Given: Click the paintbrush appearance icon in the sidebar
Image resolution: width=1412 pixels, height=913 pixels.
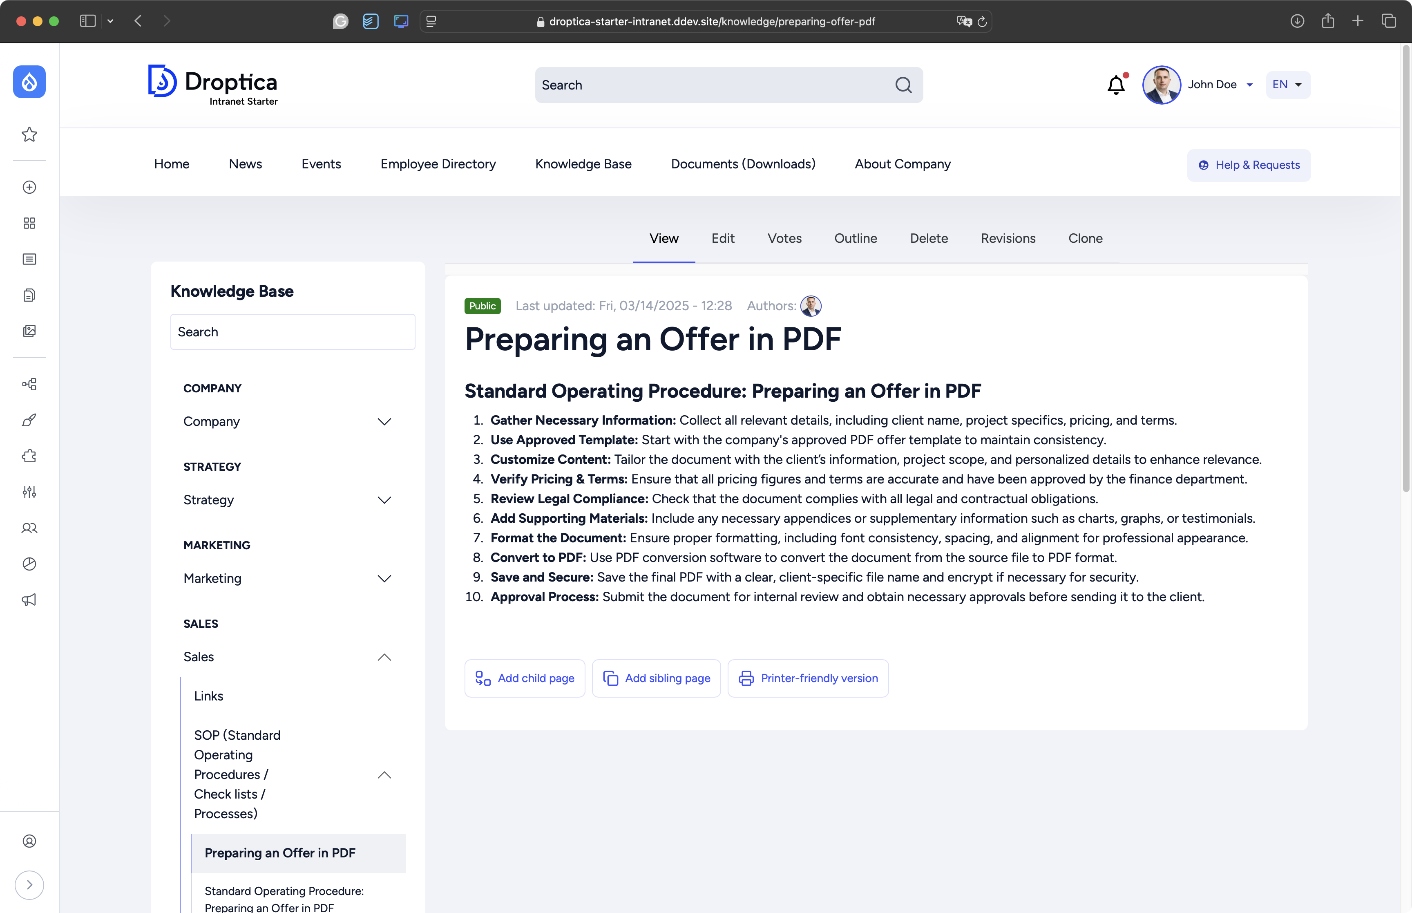Looking at the screenshot, I should (x=29, y=421).
